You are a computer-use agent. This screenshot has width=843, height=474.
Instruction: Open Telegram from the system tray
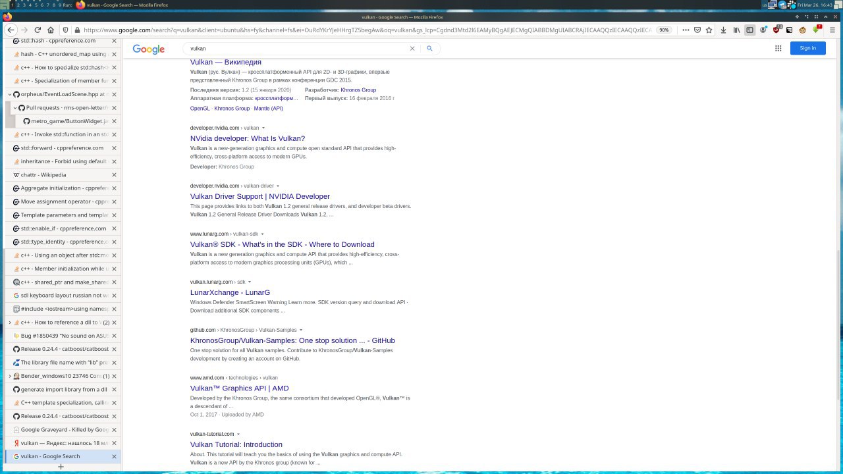pos(782,5)
